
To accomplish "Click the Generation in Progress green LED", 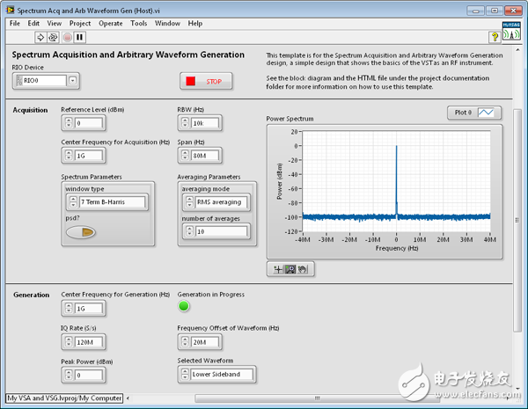I will [184, 306].
